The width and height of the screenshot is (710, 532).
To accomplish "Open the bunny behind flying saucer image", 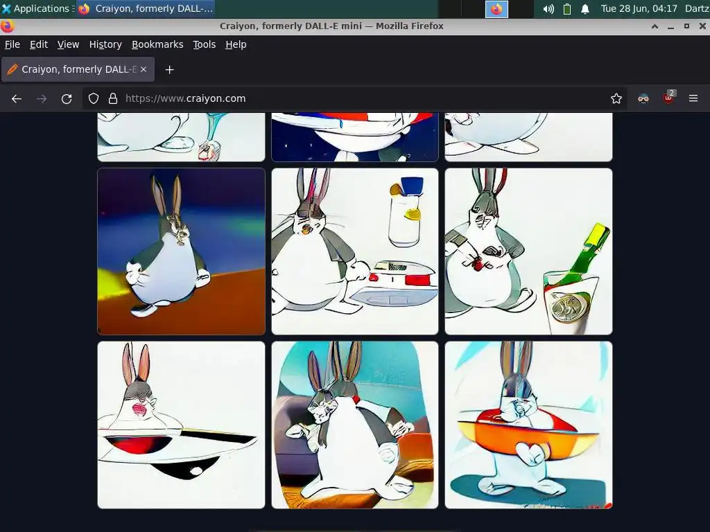I will coord(181,425).
